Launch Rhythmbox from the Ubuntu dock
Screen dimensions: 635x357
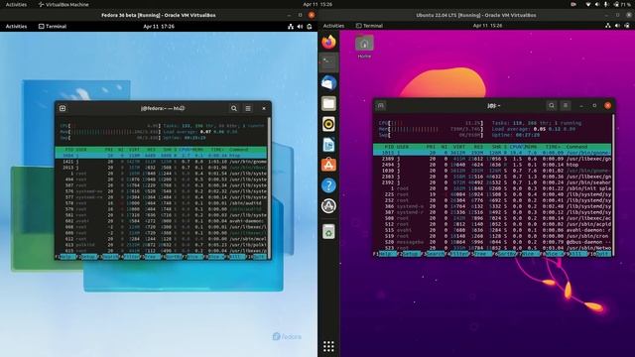(328, 124)
